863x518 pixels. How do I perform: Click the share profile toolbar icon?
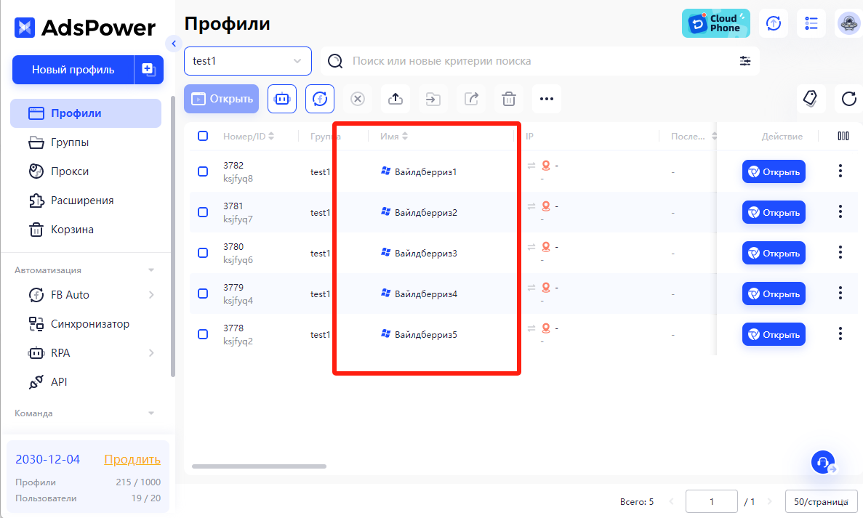pyautogui.click(x=471, y=99)
